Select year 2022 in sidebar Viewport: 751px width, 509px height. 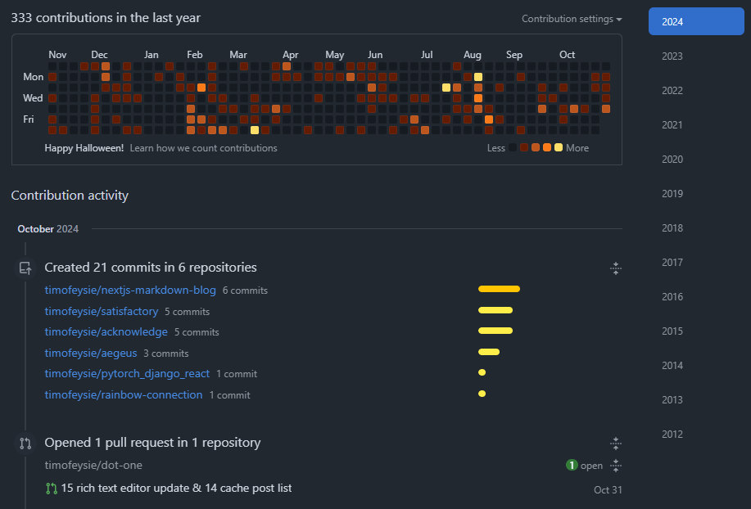click(672, 90)
